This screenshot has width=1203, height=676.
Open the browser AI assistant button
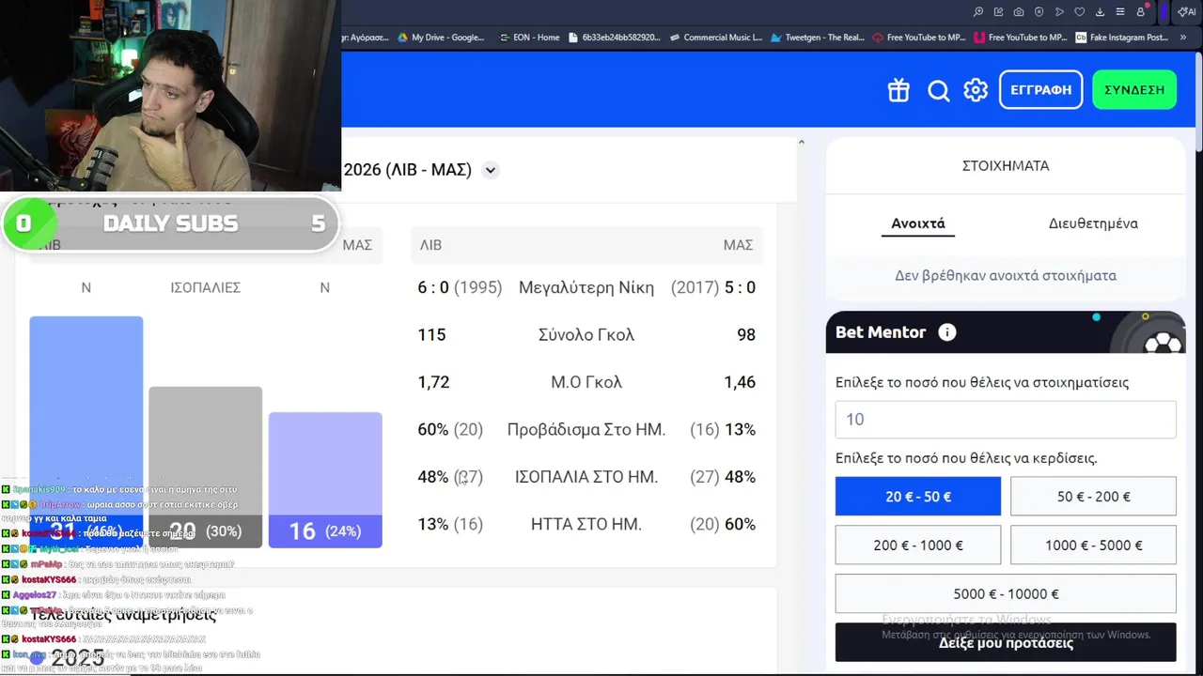pyautogui.click(x=1186, y=12)
